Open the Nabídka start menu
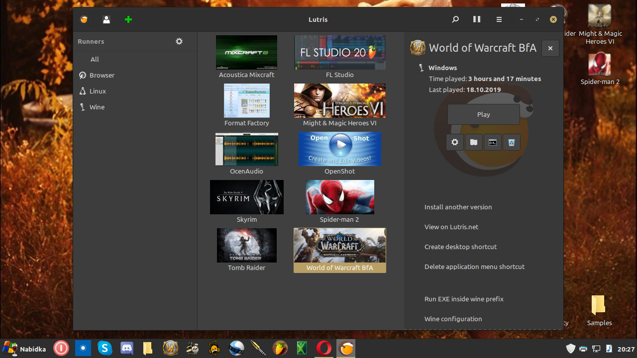Image resolution: width=637 pixels, height=358 pixels. 24,349
